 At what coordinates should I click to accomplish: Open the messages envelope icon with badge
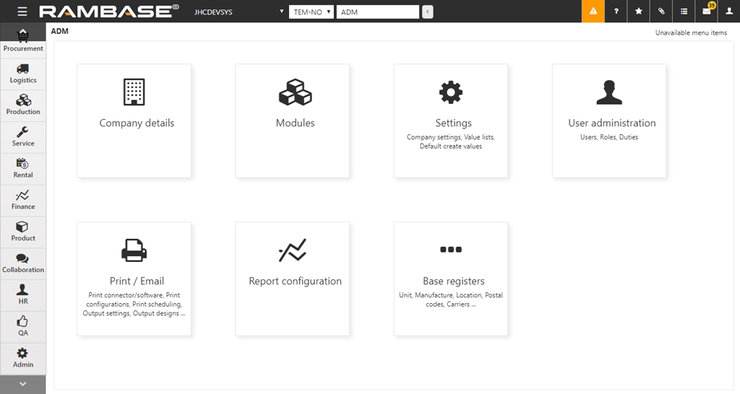pos(707,12)
